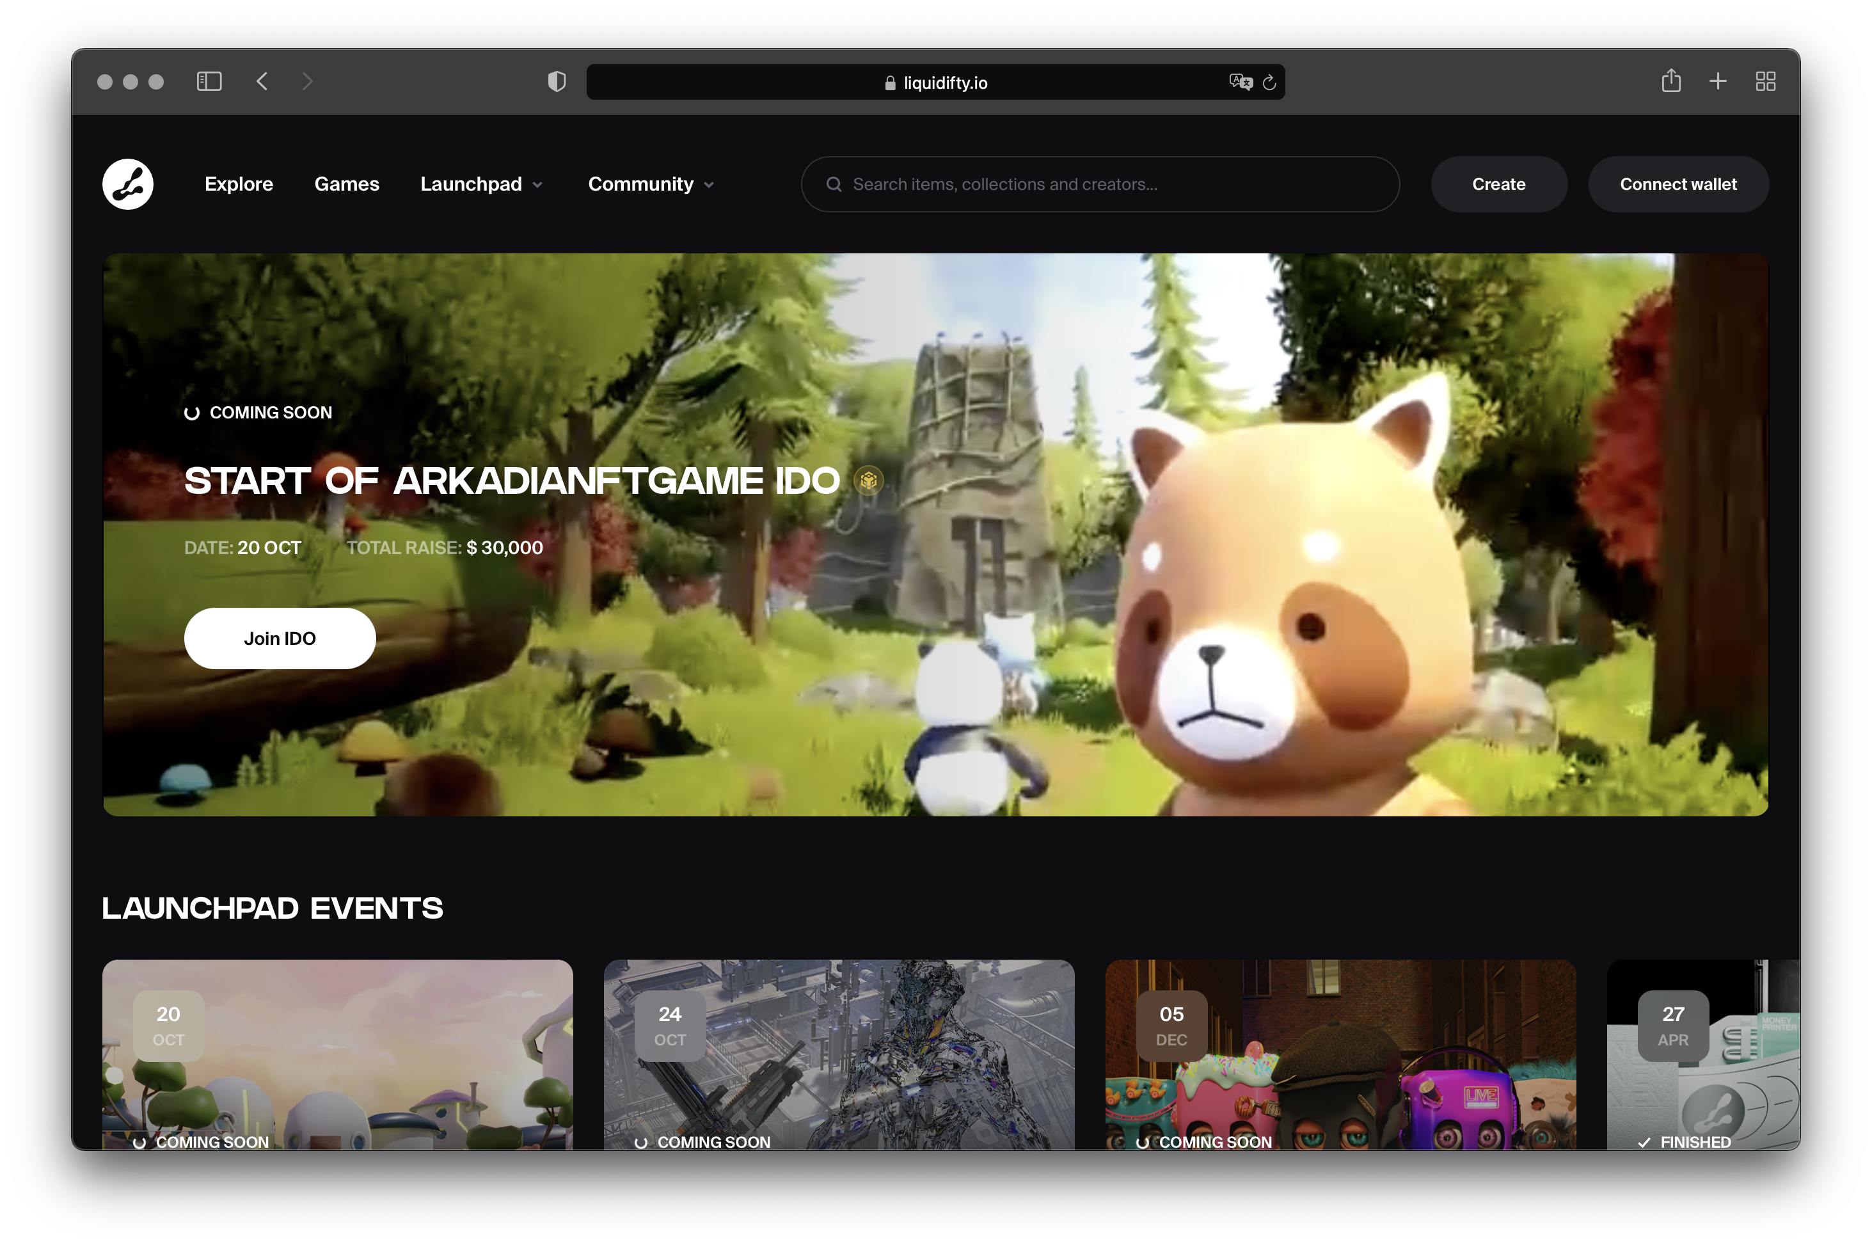
Task: Click COMING SOON status on 05 DEC card
Action: pyautogui.click(x=1204, y=1142)
